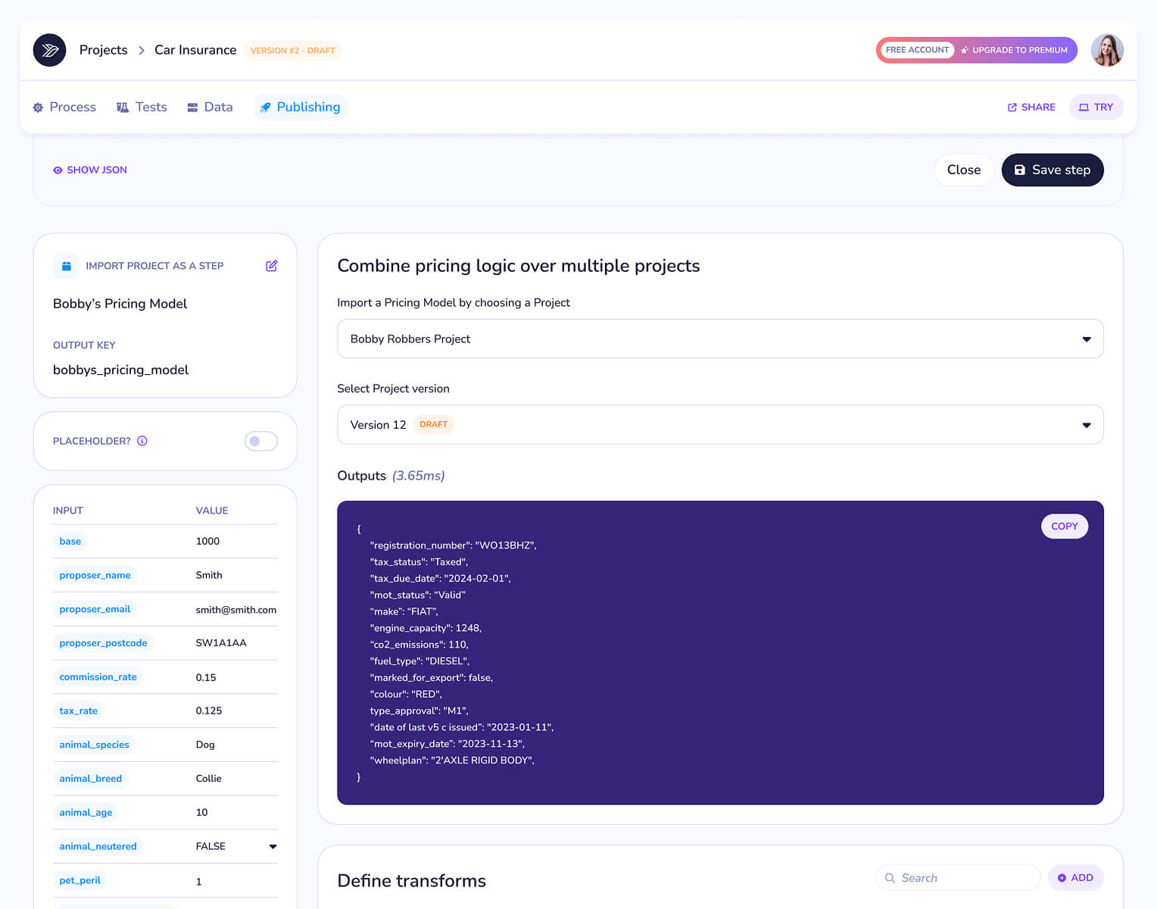Copy the outputs JSON with COPY button
Image resolution: width=1157 pixels, height=909 pixels.
(x=1065, y=526)
